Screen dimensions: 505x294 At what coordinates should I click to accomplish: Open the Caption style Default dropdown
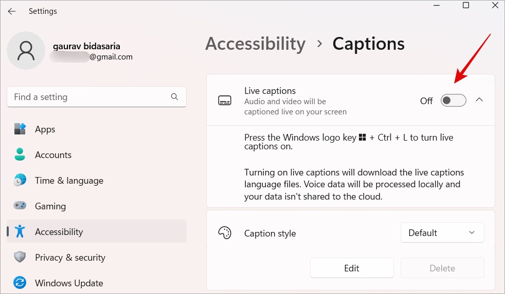coord(442,232)
